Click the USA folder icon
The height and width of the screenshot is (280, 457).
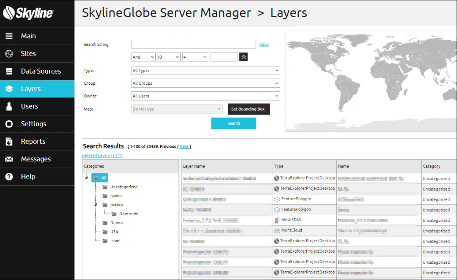click(105, 232)
